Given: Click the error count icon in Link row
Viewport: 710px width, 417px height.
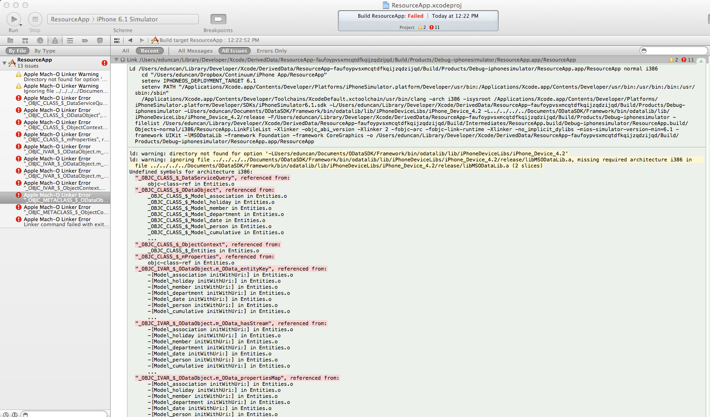Looking at the screenshot, I should [684, 60].
